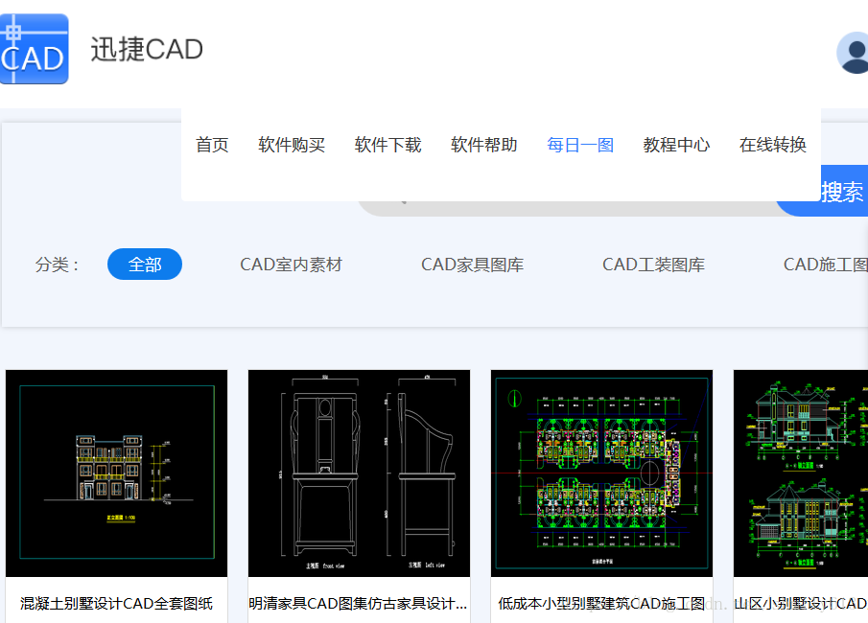Click title 山区小别墅设计CAD
868x623 pixels.
801,604
